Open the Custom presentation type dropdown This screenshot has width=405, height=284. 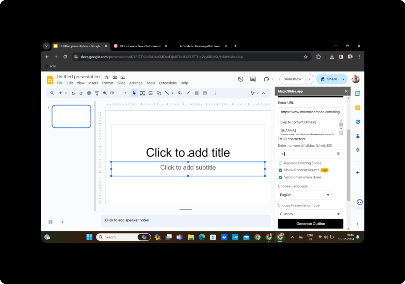[310, 214]
